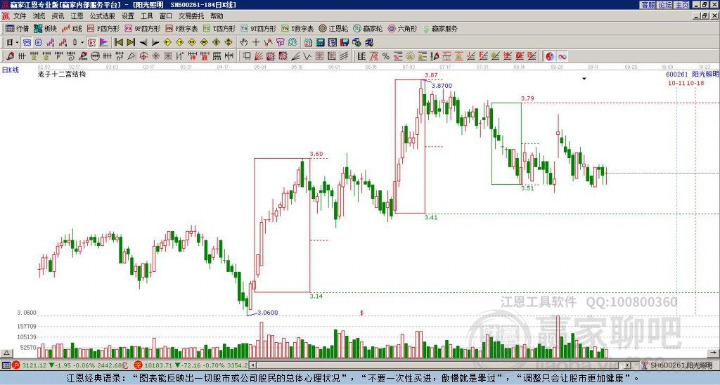Collapse the volume panel triangle button

[6, 353]
